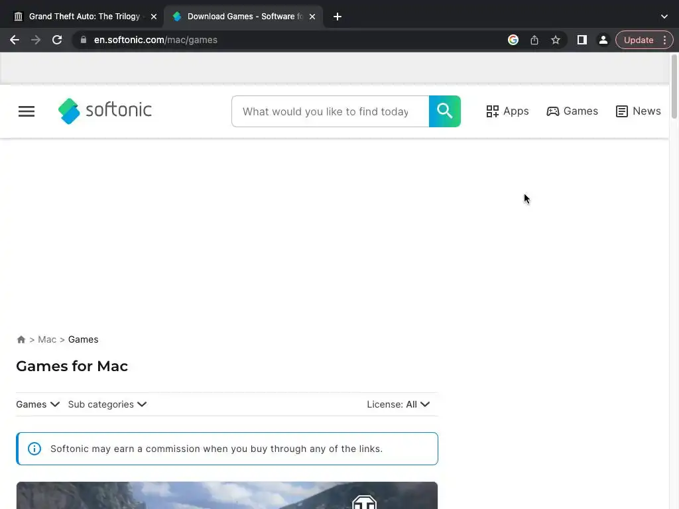The height and width of the screenshot is (509, 679).
Task: Click the 'Games for Mac' heading
Action: click(x=72, y=366)
